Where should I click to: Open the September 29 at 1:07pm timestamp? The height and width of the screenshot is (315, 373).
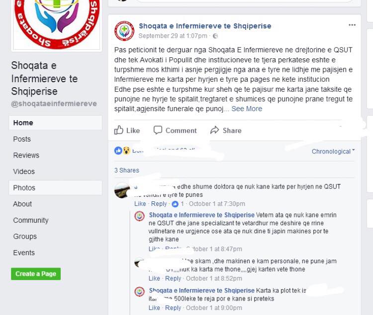(x=173, y=36)
